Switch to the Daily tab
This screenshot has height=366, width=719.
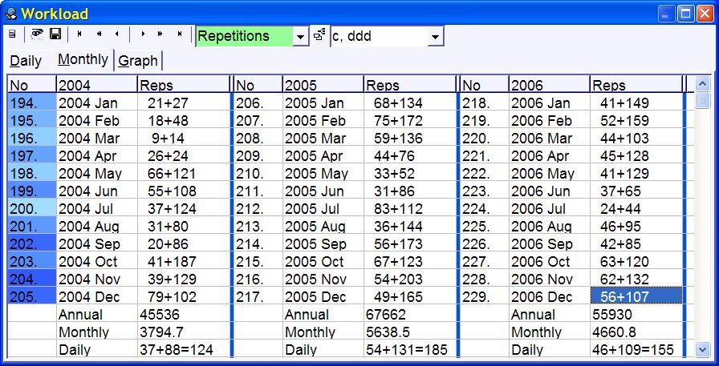26,61
